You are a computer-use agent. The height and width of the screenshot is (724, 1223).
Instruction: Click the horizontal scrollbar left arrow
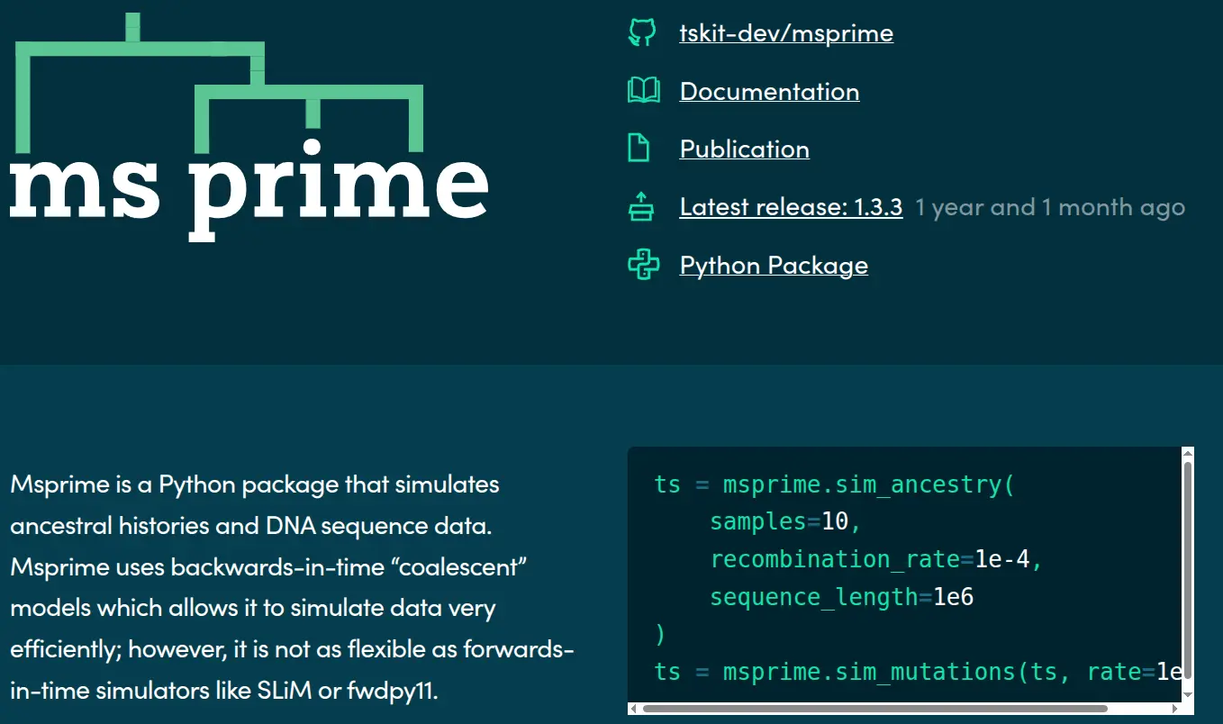tap(635, 710)
